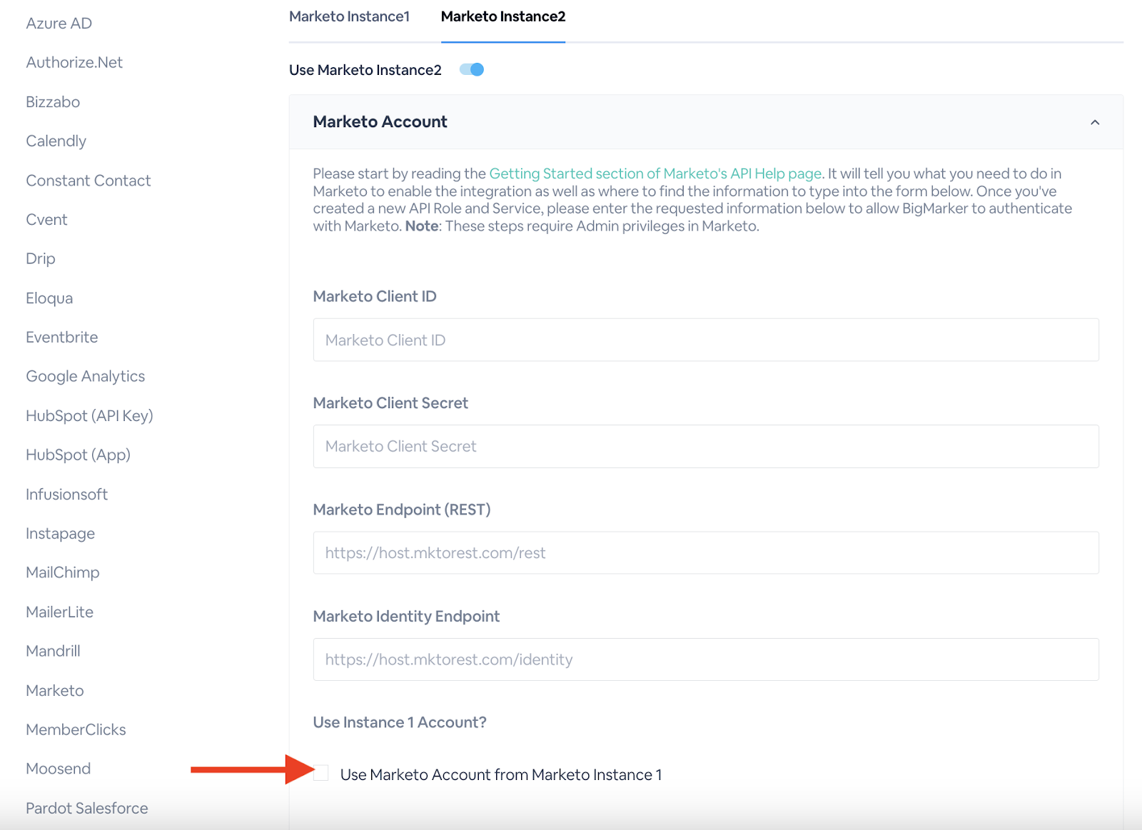Open Infusionsoft in the sidebar
Screen dimensions: 1142x830
click(x=67, y=495)
